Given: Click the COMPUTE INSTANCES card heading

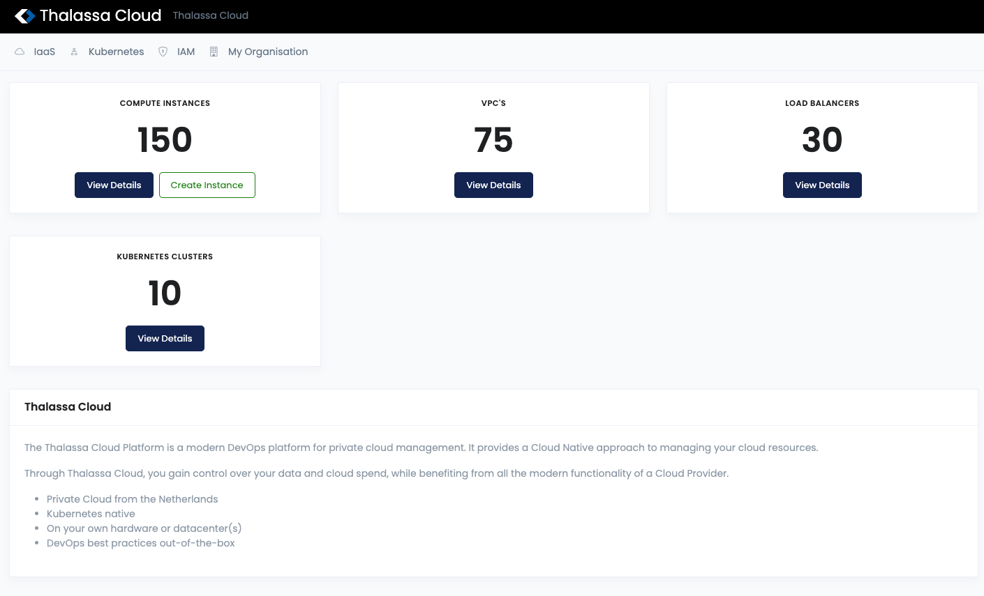Looking at the screenshot, I should [165, 103].
